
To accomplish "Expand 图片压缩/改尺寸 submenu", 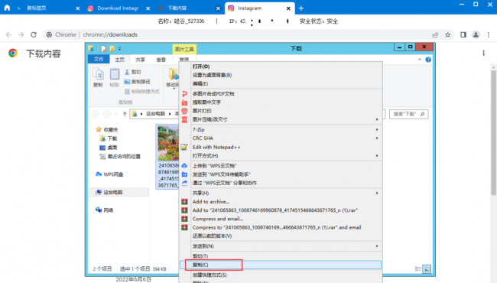I will pos(281,119).
